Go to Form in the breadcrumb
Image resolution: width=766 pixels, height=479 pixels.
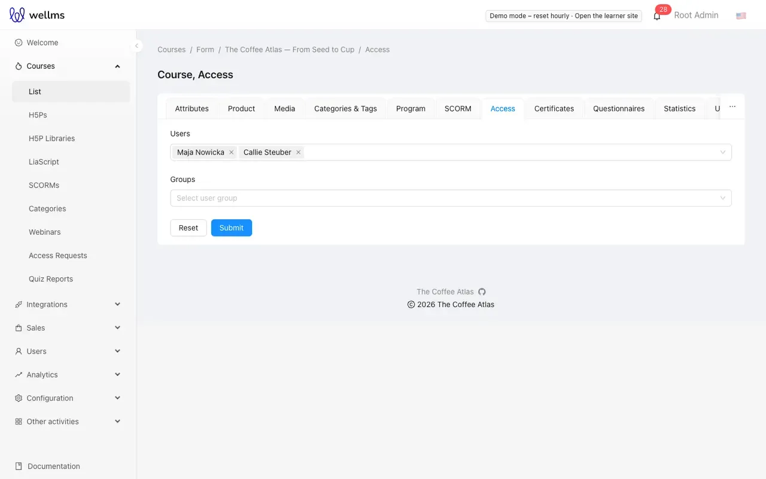205,50
